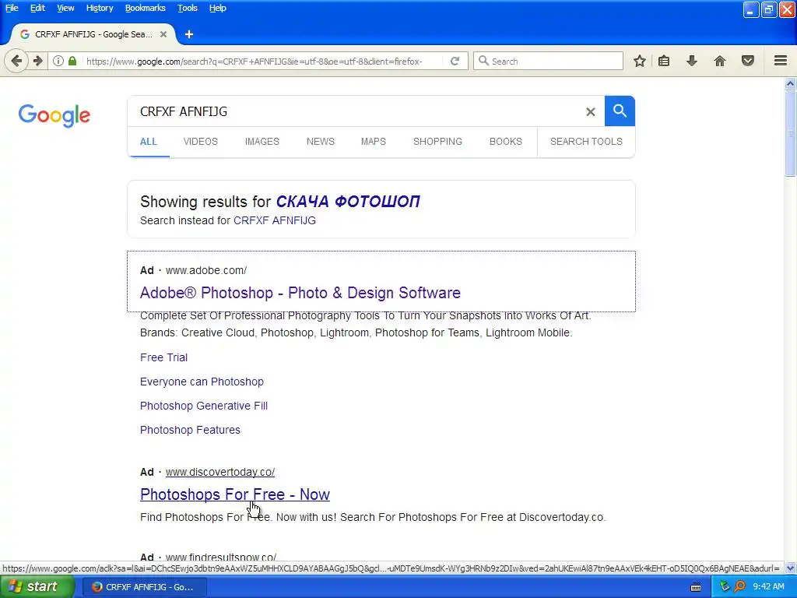Click the blue Google search magnifier button
797x598 pixels.
(620, 111)
